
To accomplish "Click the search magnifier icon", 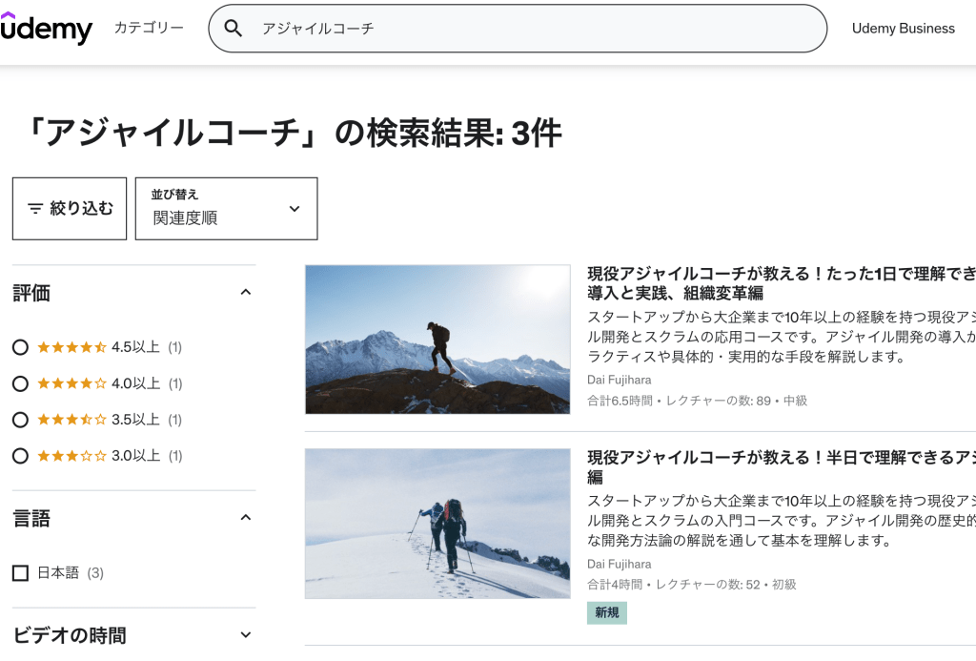I will pyautogui.click(x=233, y=29).
